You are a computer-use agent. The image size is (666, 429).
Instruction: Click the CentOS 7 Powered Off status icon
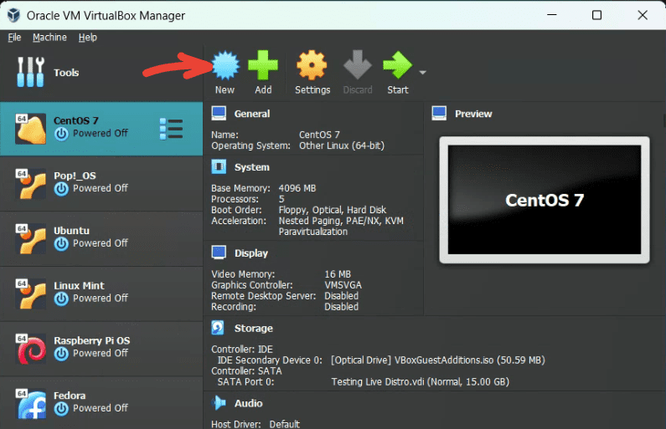pyautogui.click(x=61, y=134)
